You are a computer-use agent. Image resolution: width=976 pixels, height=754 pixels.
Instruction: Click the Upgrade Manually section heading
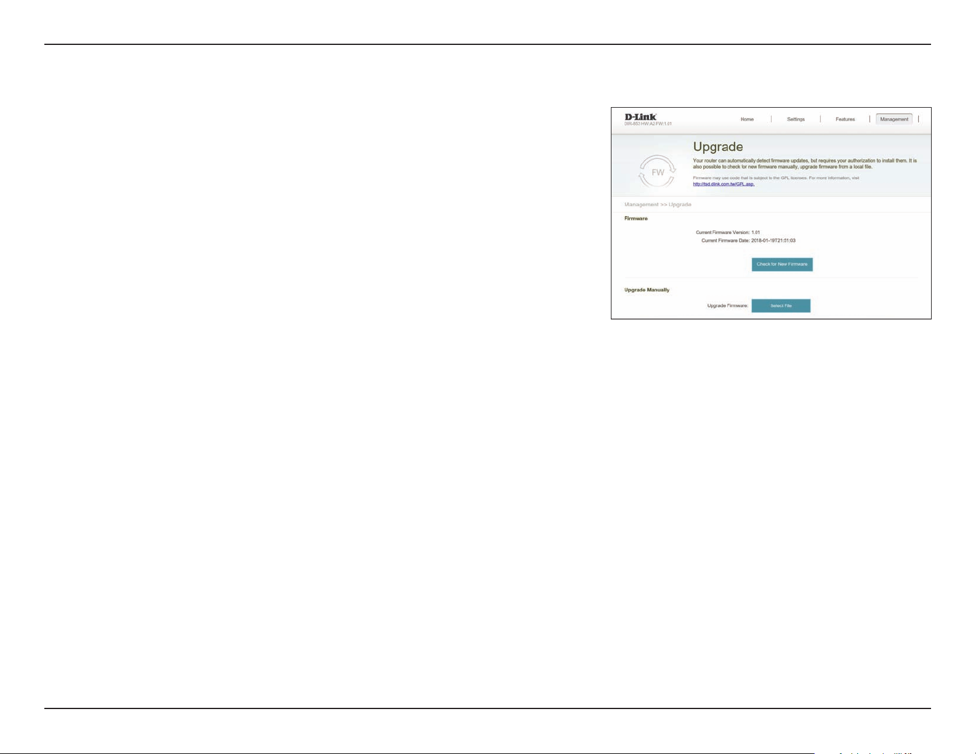(x=647, y=290)
